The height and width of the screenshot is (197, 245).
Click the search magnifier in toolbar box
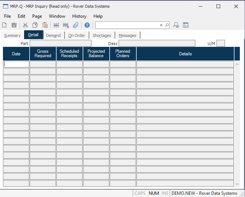(x=167, y=25)
